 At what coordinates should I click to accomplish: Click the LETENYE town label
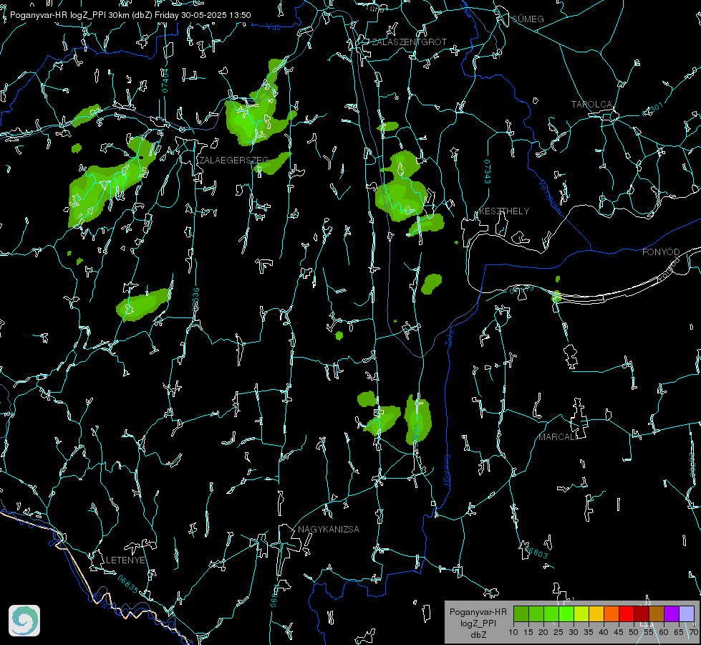coord(125,560)
